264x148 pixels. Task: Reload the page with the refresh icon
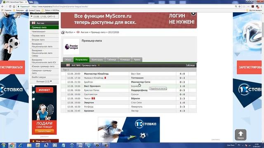click(x=10, y=7)
